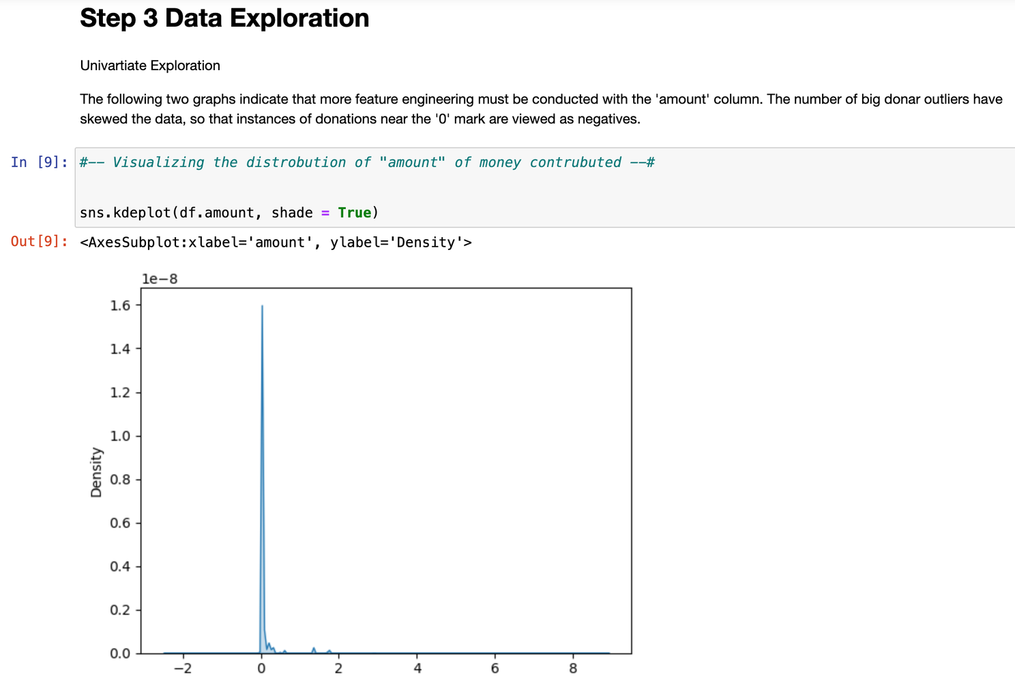The height and width of the screenshot is (680, 1015).
Task: Click the paragraph about big donar outliers
Action: tap(540, 109)
